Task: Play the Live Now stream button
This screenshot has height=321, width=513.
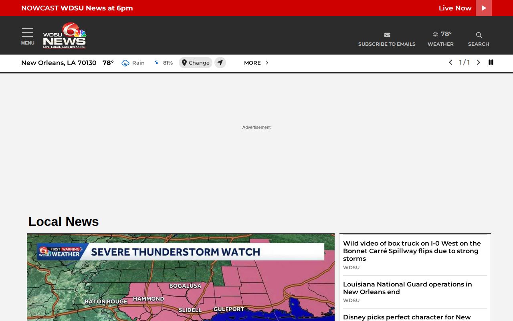Action: coord(484,8)
